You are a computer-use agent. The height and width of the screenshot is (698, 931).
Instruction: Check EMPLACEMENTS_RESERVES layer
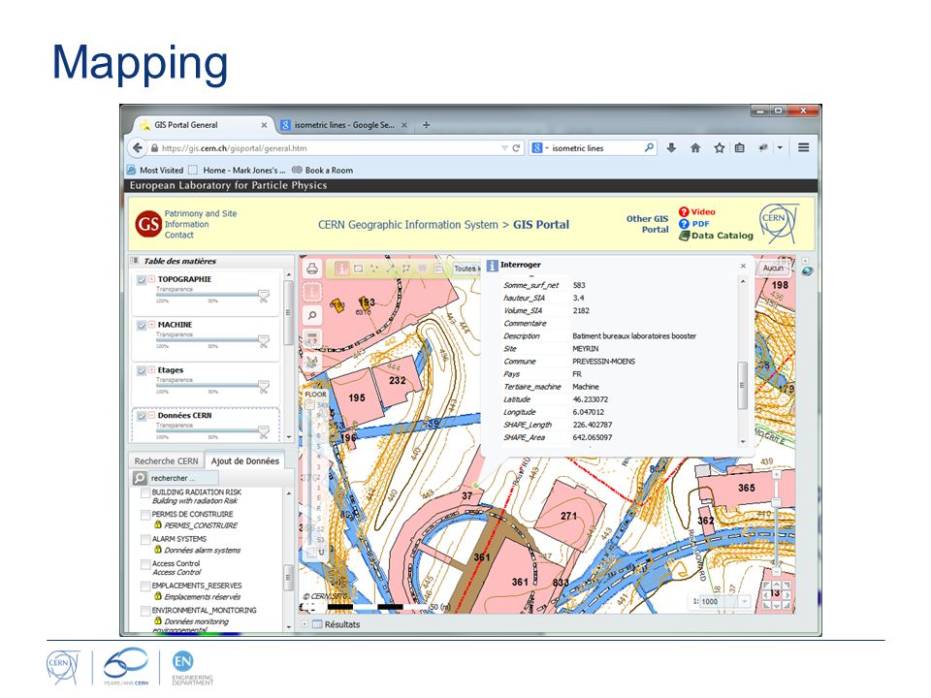click(x=145, y=586)
